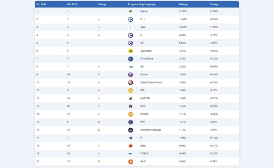Click the orange Swift logo
Image resolution: width=274 pixels, height=168 pixels.
tap(131, 162)
